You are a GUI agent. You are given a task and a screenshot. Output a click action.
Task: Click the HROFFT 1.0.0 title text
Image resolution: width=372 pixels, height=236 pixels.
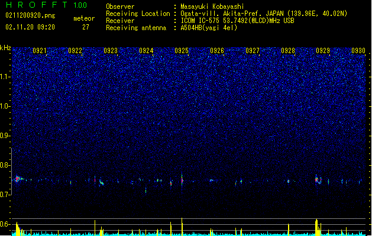pyautogui.click(x=47, y=5)
